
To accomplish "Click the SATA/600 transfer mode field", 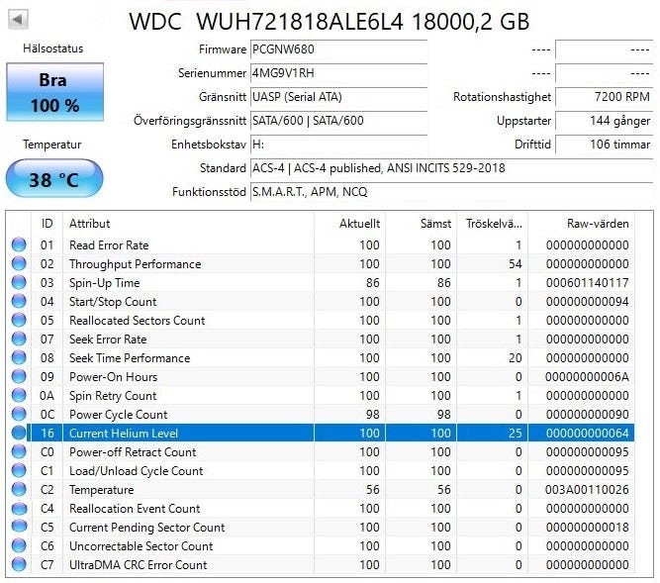I will (x=338, y=121).
